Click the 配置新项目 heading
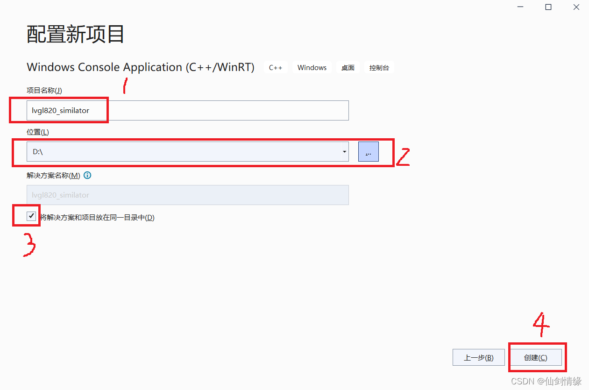The height and width of the screenshot is (390, 589). 76,34
